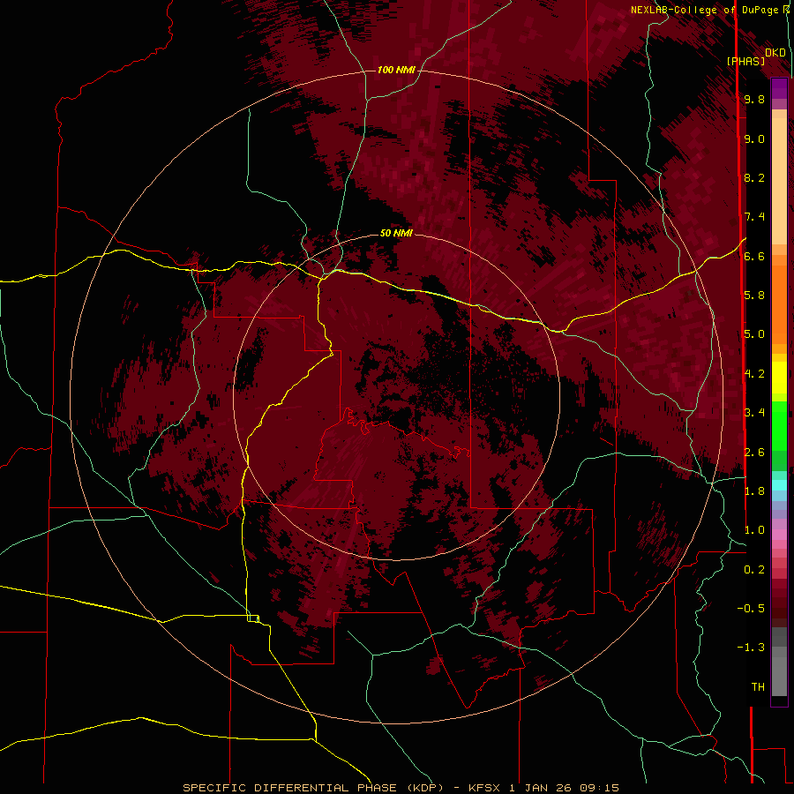Pick the orange band on the color scale

pos(779,304)
